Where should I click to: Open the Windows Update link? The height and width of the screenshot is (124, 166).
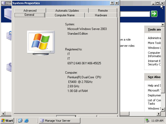pos(154,48)
